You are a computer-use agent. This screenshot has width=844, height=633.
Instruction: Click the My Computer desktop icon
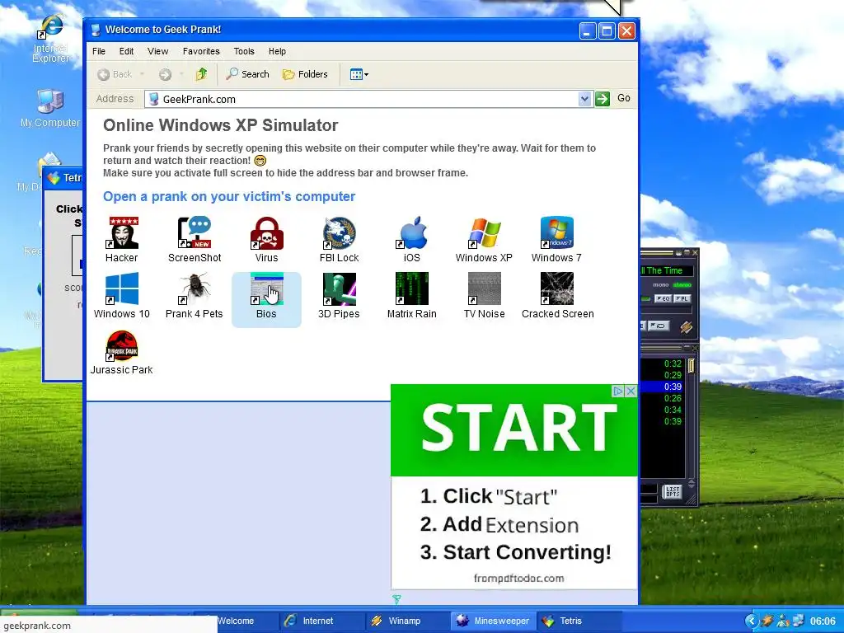[50, 109]
